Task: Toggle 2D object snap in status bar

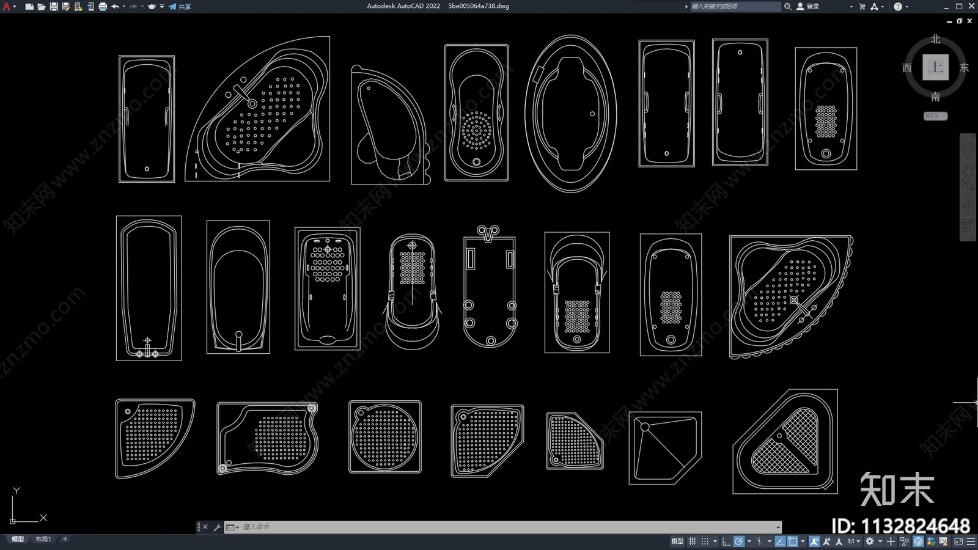Action: pyautogui.click(x=793, y=541)
